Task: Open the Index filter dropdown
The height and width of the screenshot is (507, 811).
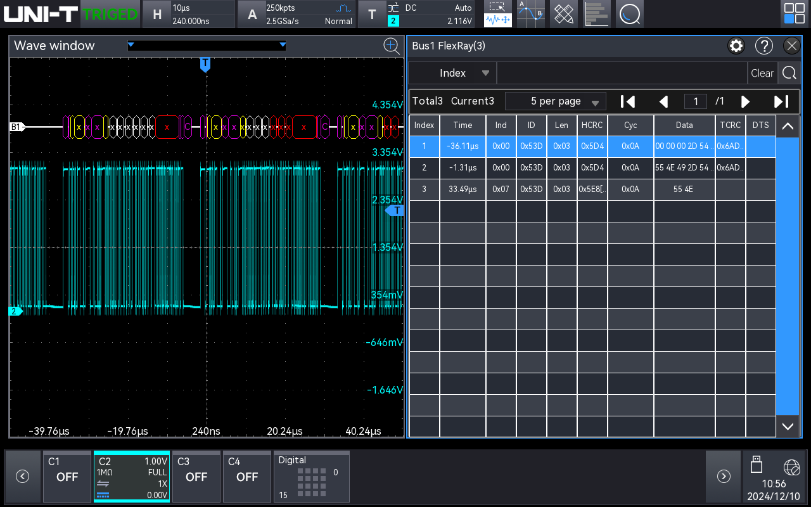Action: 452,73
